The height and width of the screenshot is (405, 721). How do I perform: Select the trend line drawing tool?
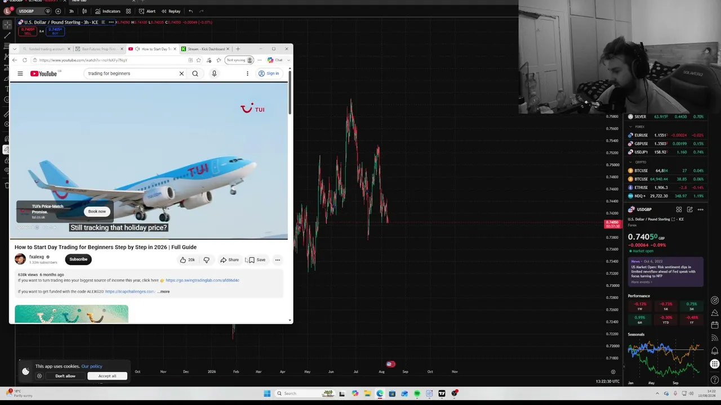pyautogui.click(x=7, y=35)
